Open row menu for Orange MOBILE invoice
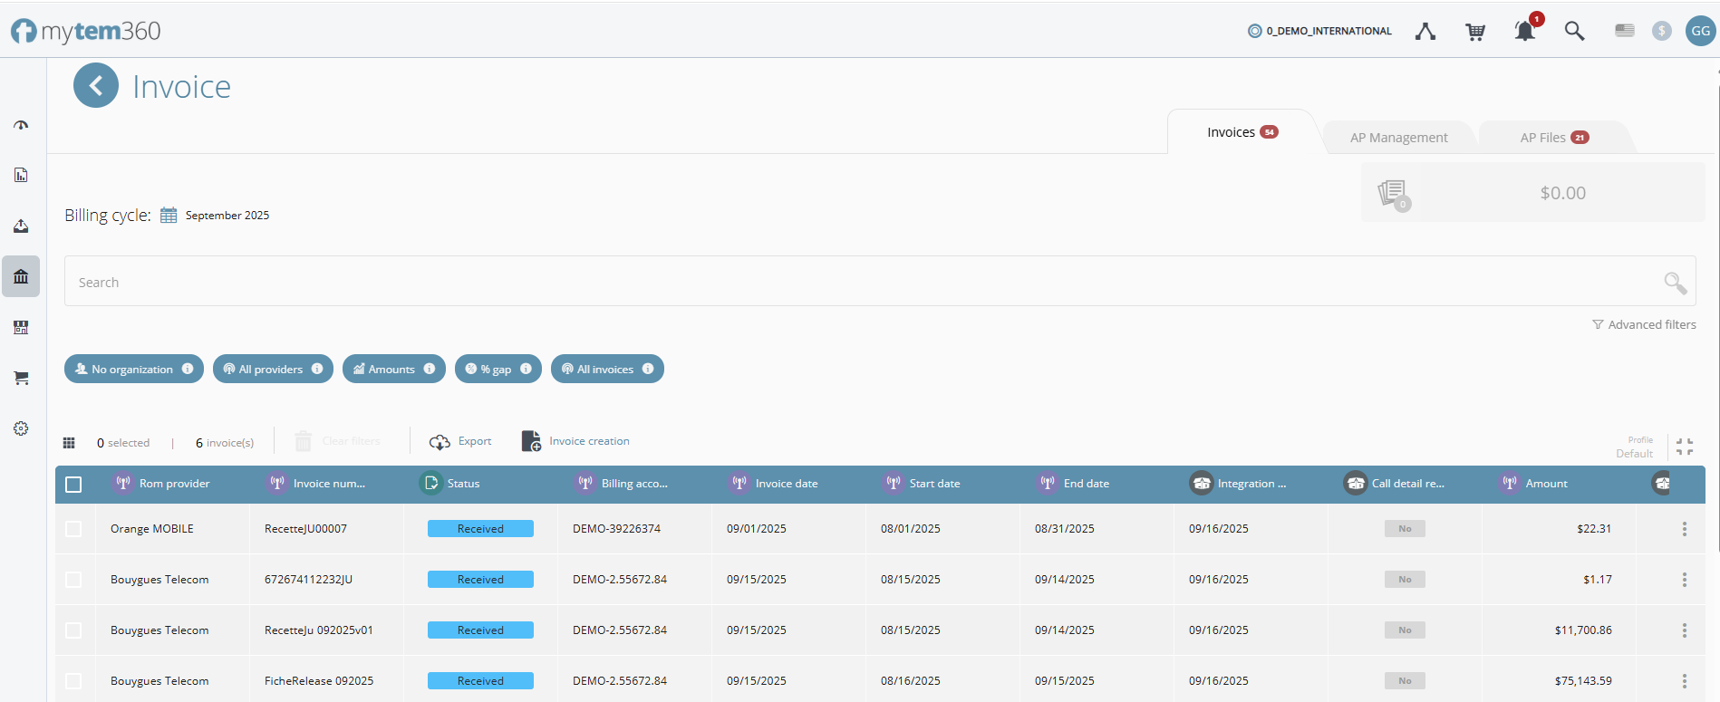 pyautogui.click(x=1685, y=529)
